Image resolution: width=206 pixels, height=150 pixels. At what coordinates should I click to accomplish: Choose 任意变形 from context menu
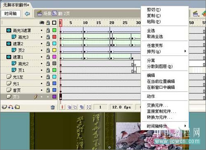tap(165, 46)
